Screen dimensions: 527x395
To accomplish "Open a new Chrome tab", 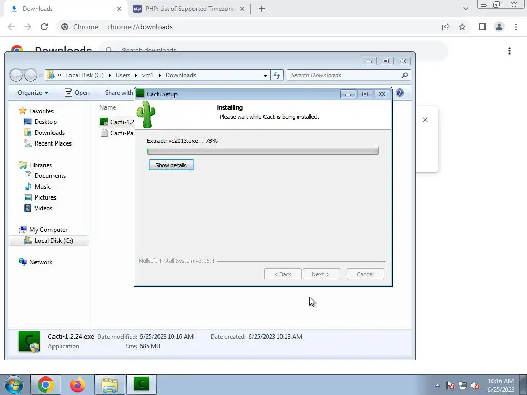I will (x=262, y=9).
